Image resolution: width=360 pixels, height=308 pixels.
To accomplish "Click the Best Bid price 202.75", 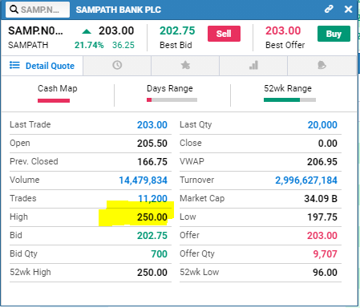I will (177, 30).
